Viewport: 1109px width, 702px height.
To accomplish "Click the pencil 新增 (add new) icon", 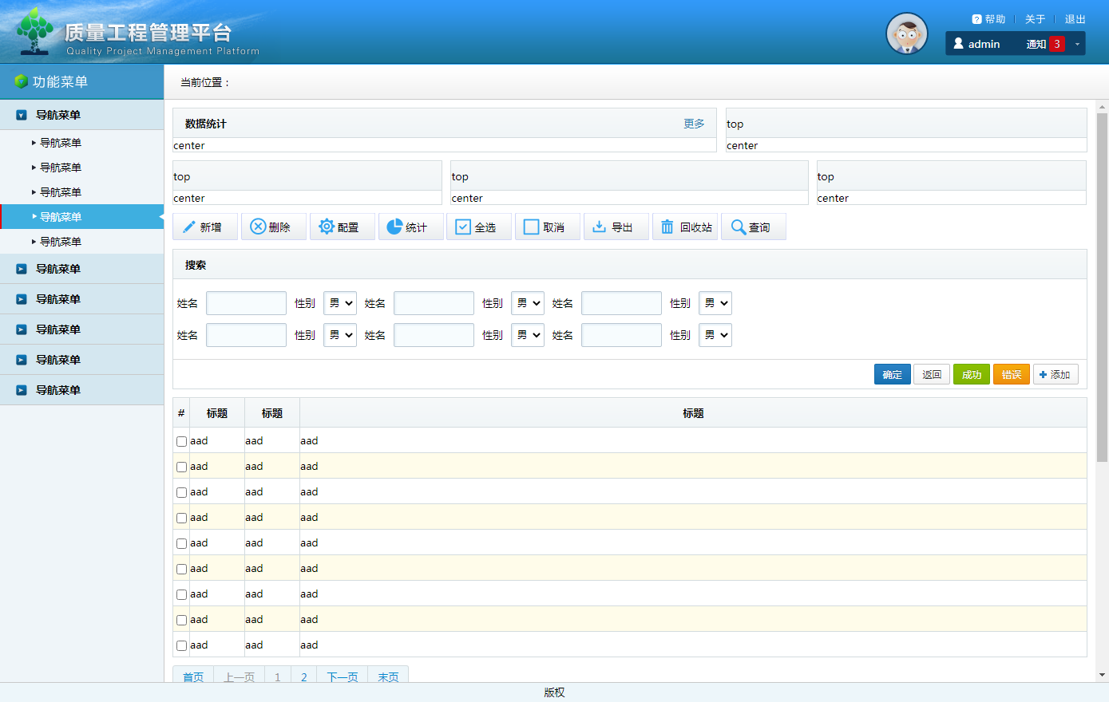I will click(x=189, y=227).
